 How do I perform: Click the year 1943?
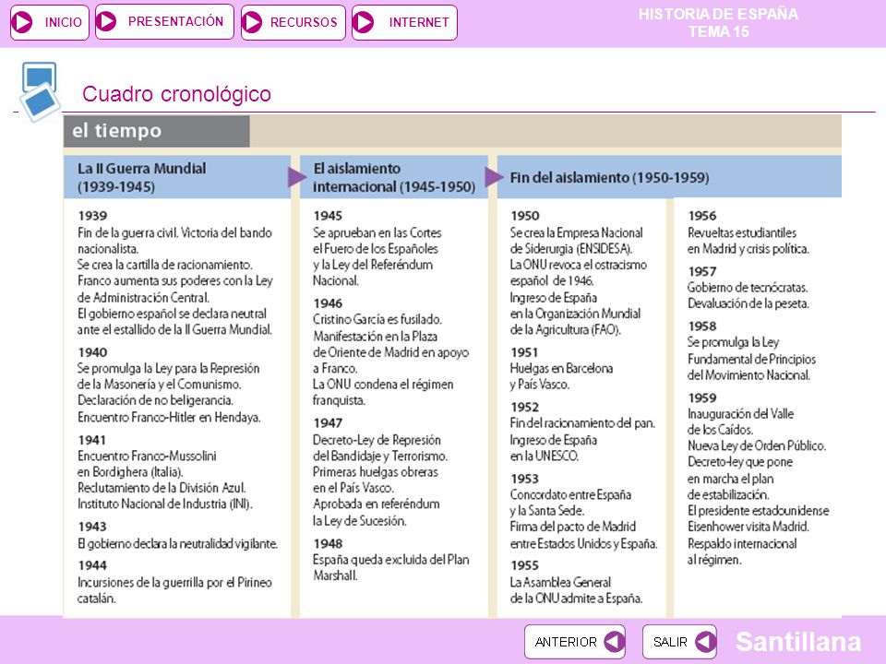(92, 527)
